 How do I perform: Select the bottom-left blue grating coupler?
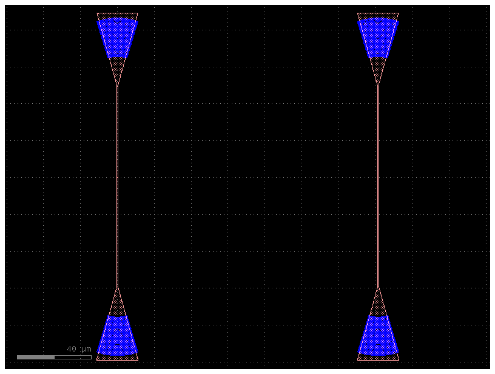(117, 335)
